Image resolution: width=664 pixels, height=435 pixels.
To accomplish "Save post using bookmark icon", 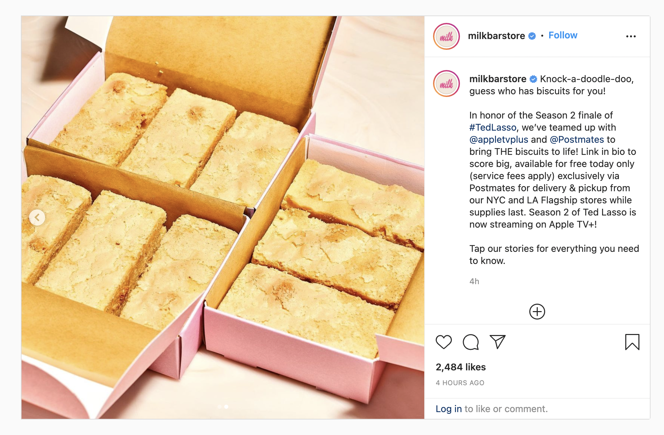I will [x=632, y=342].
